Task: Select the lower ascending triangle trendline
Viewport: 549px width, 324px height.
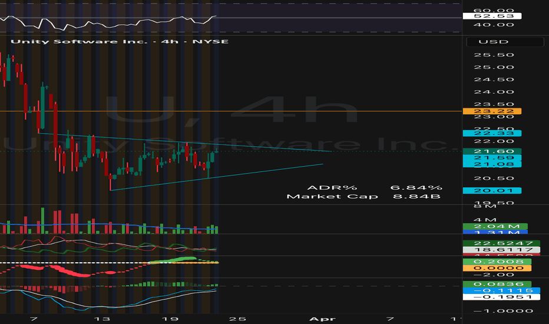Action: click(216, 177)
